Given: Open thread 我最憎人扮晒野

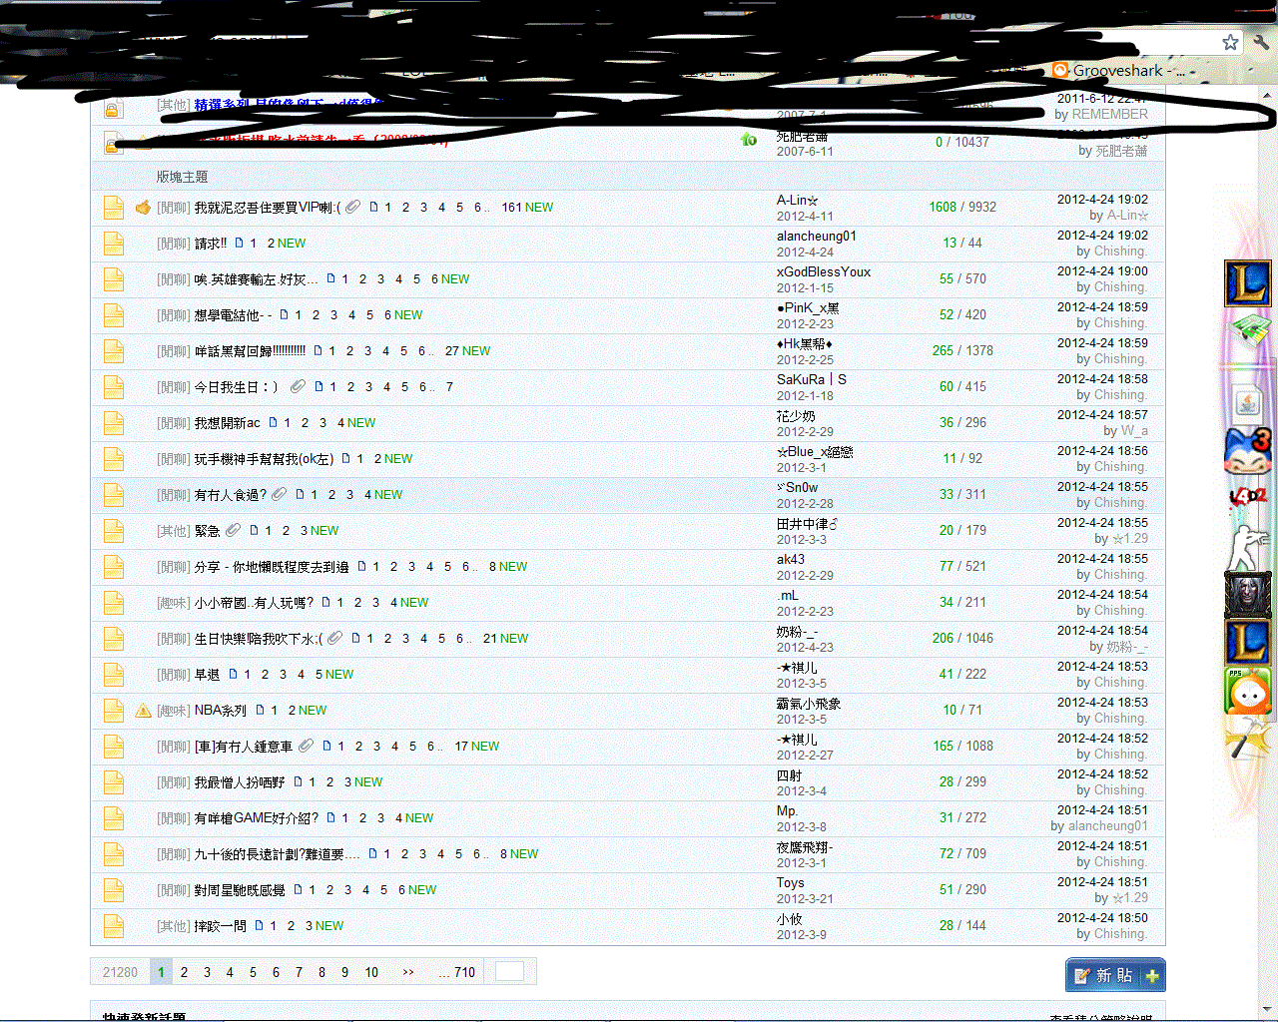Looking at the screenshot, I should click(240, 782).
